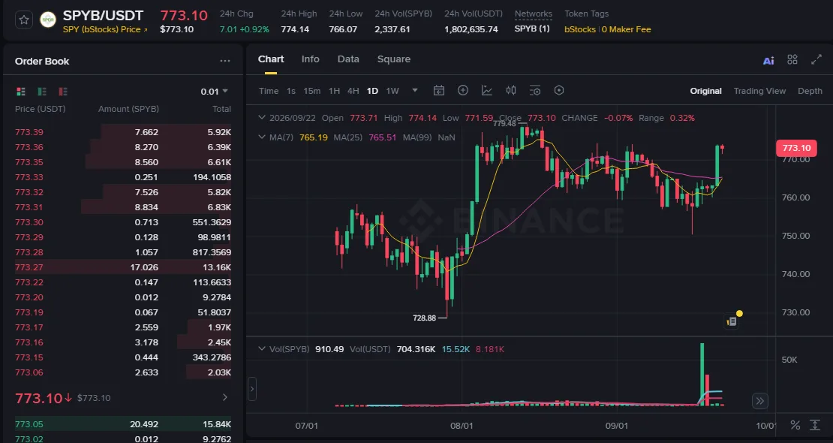Add SPYB/USDT to favorites with the star icon
Screen dimensions: 833x443
(24, 20)
